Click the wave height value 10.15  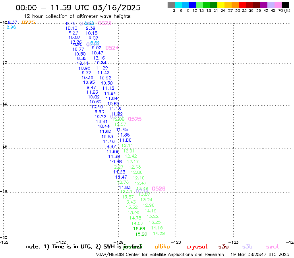[91, 33]
